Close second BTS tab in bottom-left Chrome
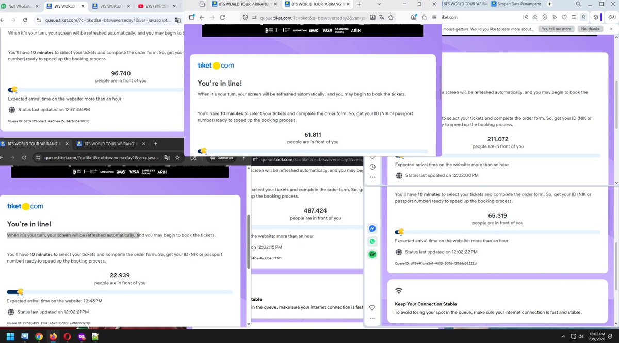Viewport: 619px width, 343px height. tap(143, 144)
